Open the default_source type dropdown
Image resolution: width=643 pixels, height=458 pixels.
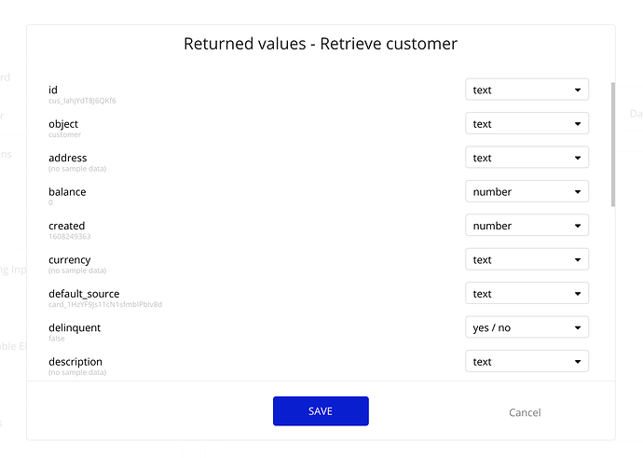pos(527,294)
